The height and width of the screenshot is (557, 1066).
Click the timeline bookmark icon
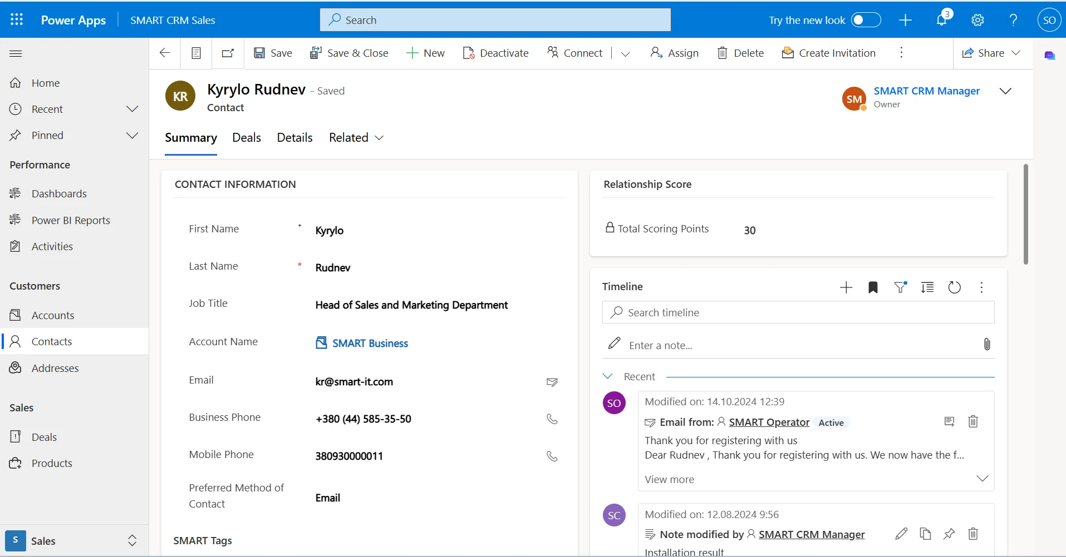(x=873, y=287)
